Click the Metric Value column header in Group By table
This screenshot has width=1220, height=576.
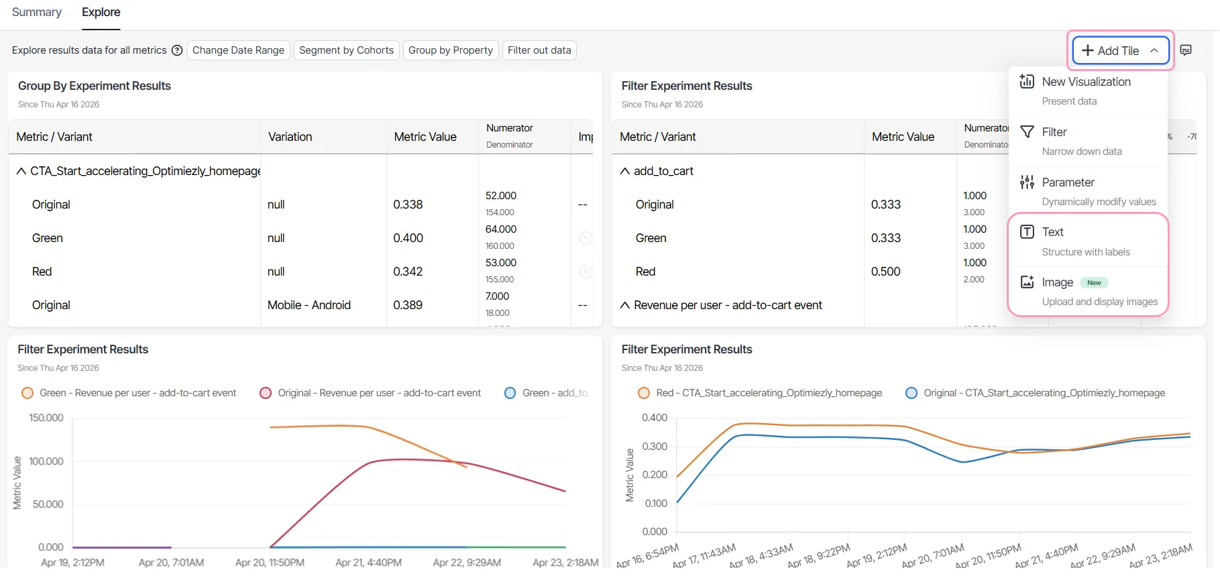point(425,137)
